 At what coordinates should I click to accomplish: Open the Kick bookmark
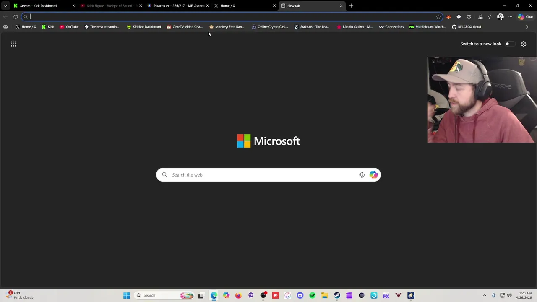coord(48,27)
